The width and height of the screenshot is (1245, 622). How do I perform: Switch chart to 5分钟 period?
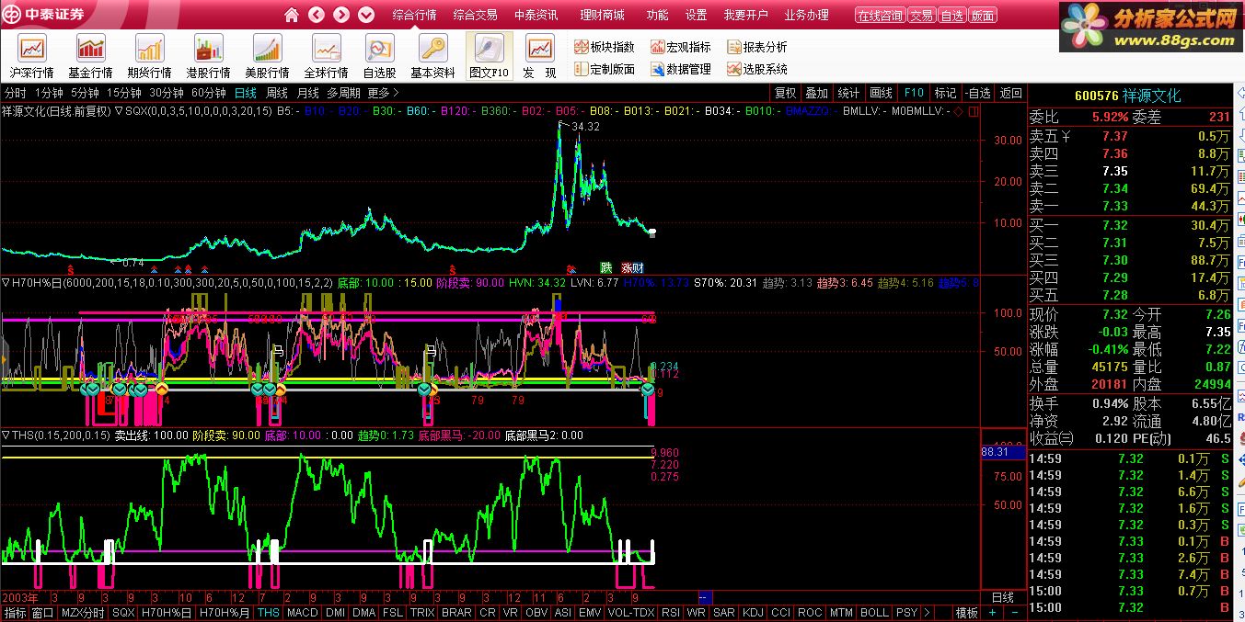coord(85,93)
